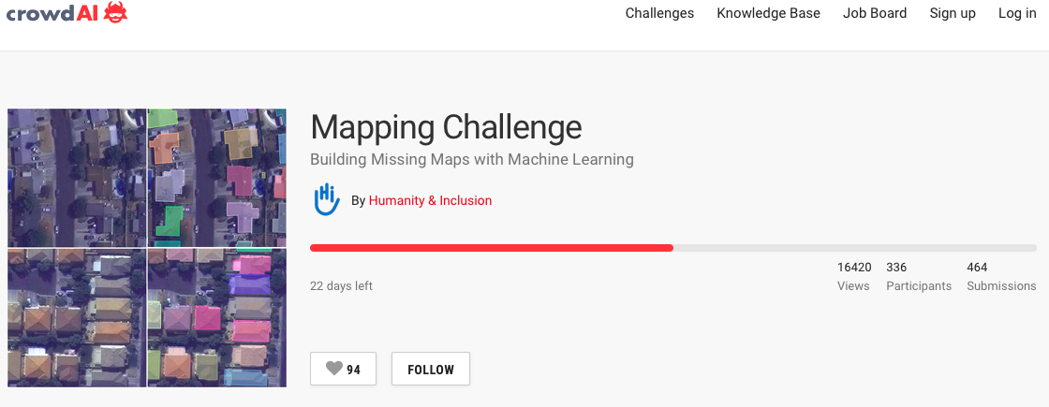The image size is (1049, 407).
Task: Click the gray unfilled part of the progress bar
Action: click(x=852, y=248)
